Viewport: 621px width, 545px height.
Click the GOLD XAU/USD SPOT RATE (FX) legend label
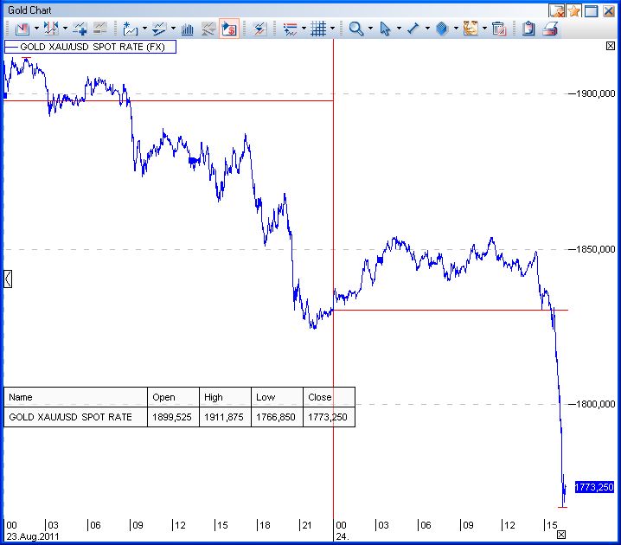pyautogui.click(x=90, y=47)
